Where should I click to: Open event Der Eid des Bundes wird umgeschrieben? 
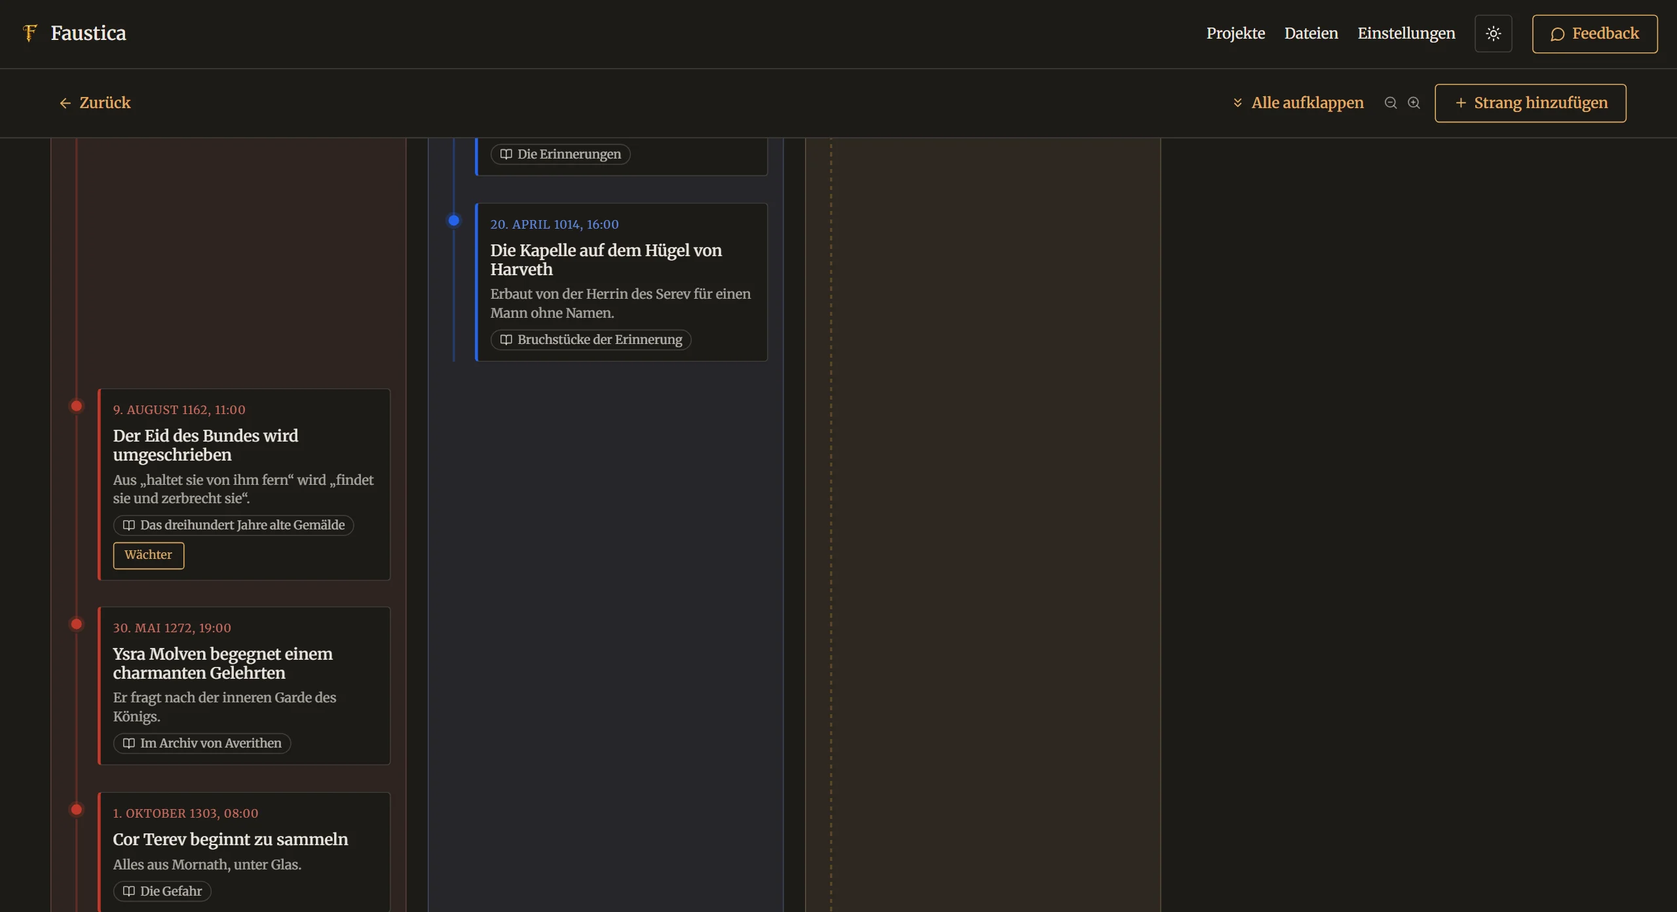(205, 445)
